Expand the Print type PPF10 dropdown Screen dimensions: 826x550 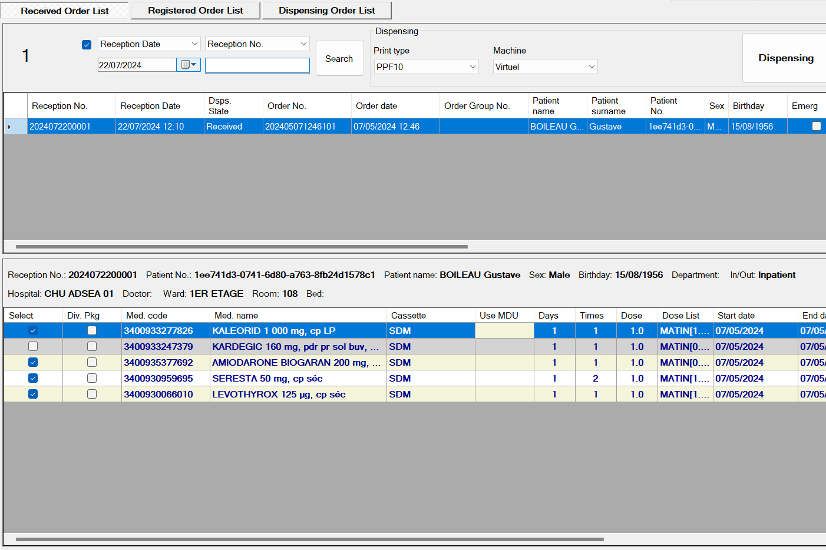click(473, 67)
